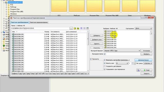This screenshot has height=92, width=164.
Task: Open the name pattern # dropdown
Action: [x=122, y=63]
